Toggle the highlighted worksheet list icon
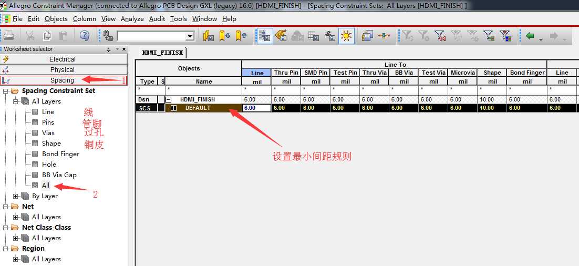The width and height of the screenshot is (579, 266). [x=265, y=36]
